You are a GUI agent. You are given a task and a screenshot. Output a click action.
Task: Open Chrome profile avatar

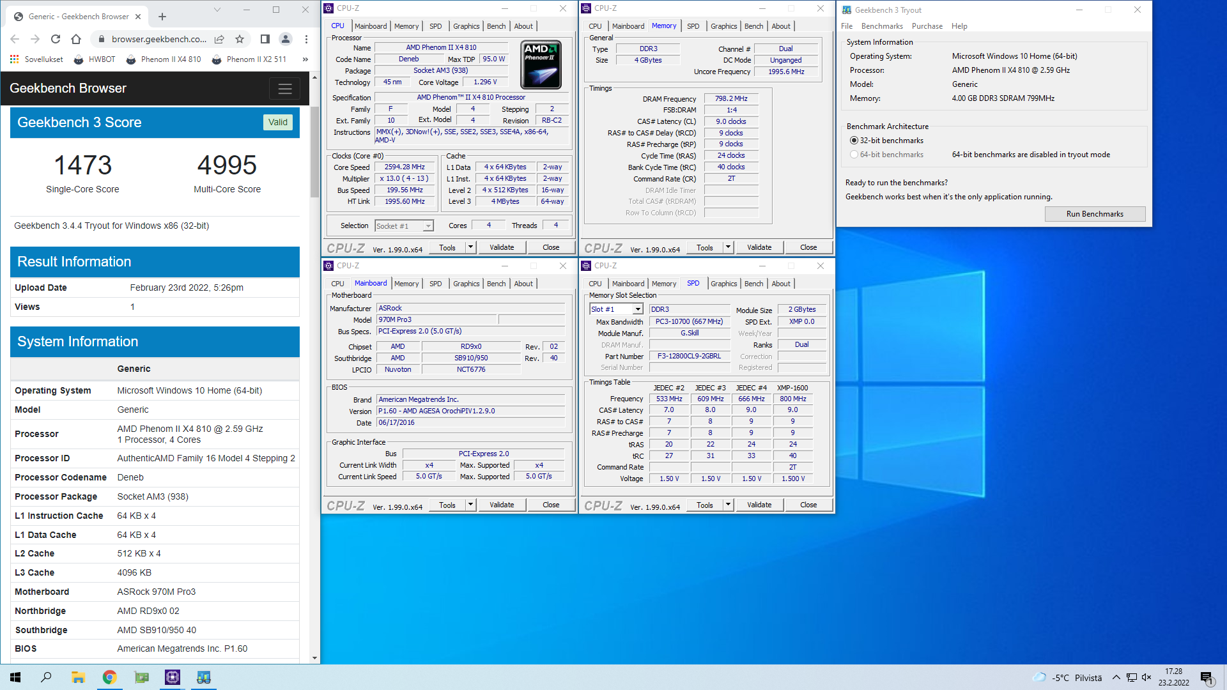coord(286,39)
